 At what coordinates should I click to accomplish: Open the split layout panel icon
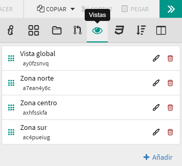tap(161, 30)
